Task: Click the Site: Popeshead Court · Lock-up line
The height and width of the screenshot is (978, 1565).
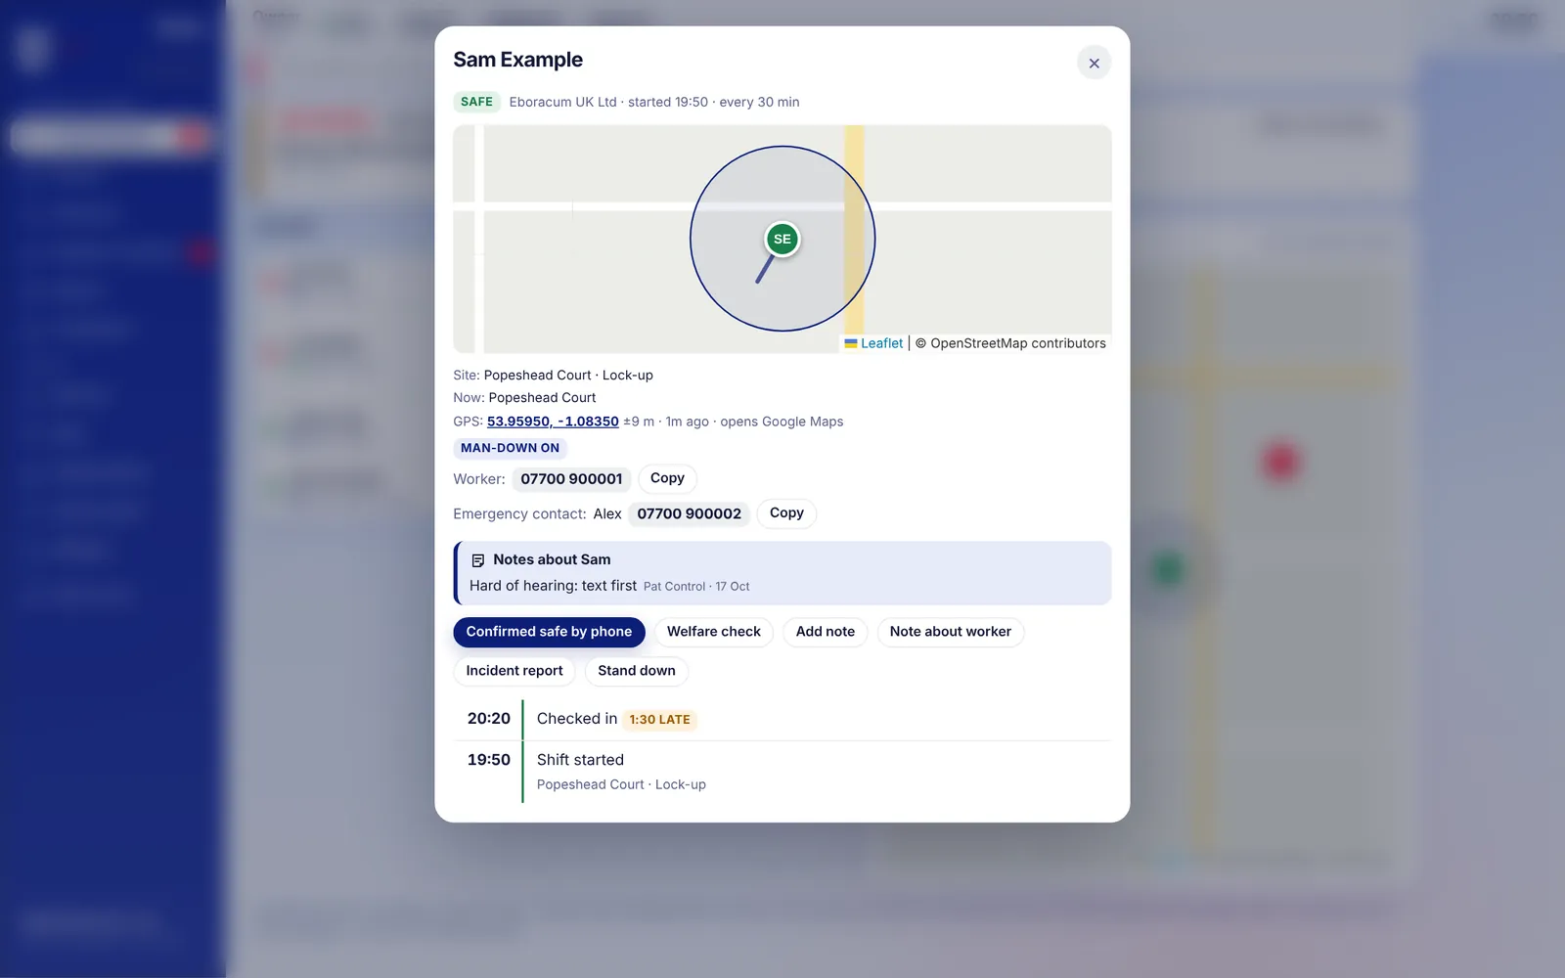Action: click(x=553, y=376)
